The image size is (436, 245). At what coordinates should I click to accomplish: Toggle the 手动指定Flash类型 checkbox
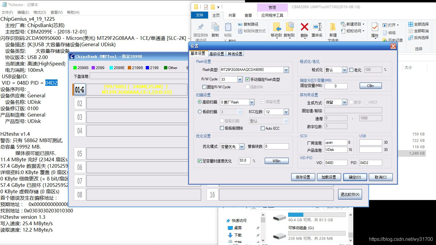[x=247, y=79]
